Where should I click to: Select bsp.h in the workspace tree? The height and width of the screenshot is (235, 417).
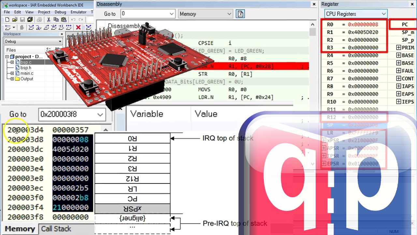[x=26, y=68]
